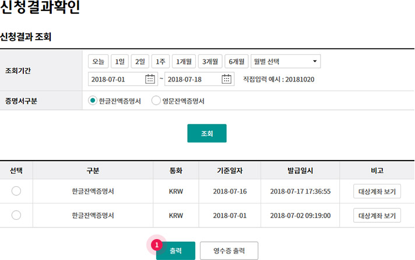Image resolution: width=415 pixels, height=260 pixels.
Task: Open the start date calendar picker icon
Action: tap(150, 79)
